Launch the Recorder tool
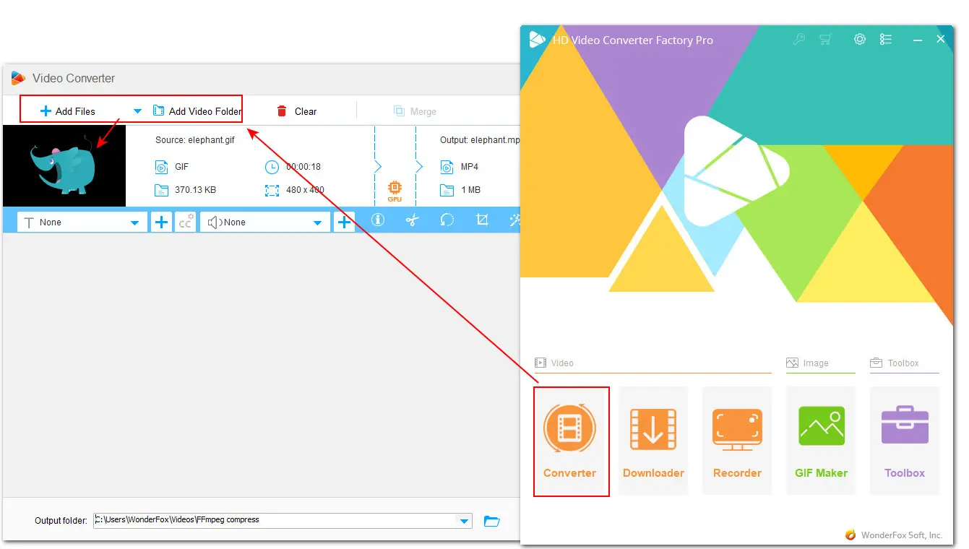 point(737,441)
